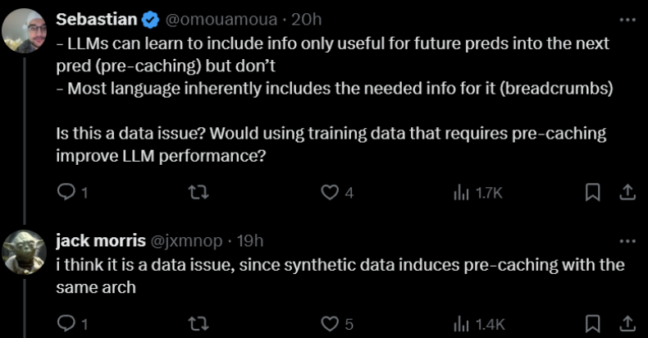Screen dimensions: 648x338
Task: Bookmark Sebastian's tweet
Action: point(594,192)
